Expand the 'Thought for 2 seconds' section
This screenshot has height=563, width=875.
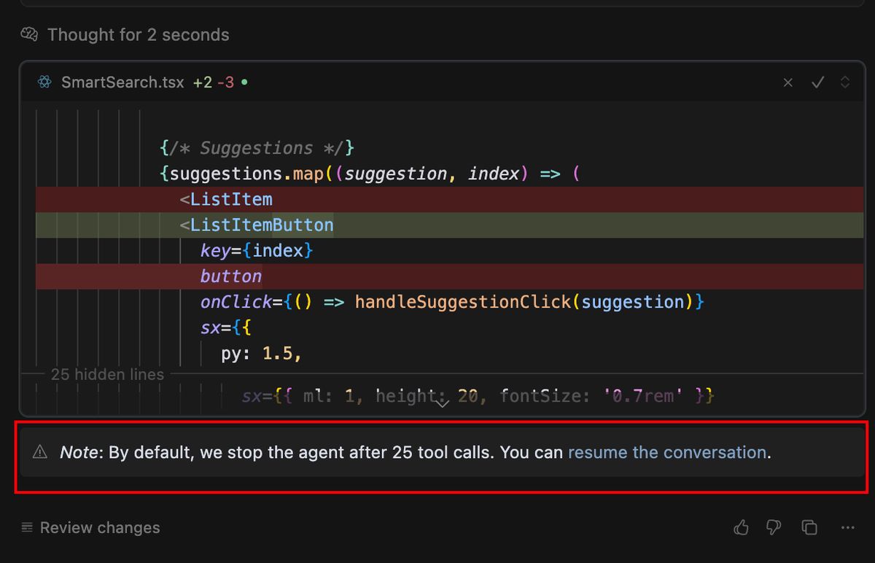pyautogui.click(x=137, y=34)
